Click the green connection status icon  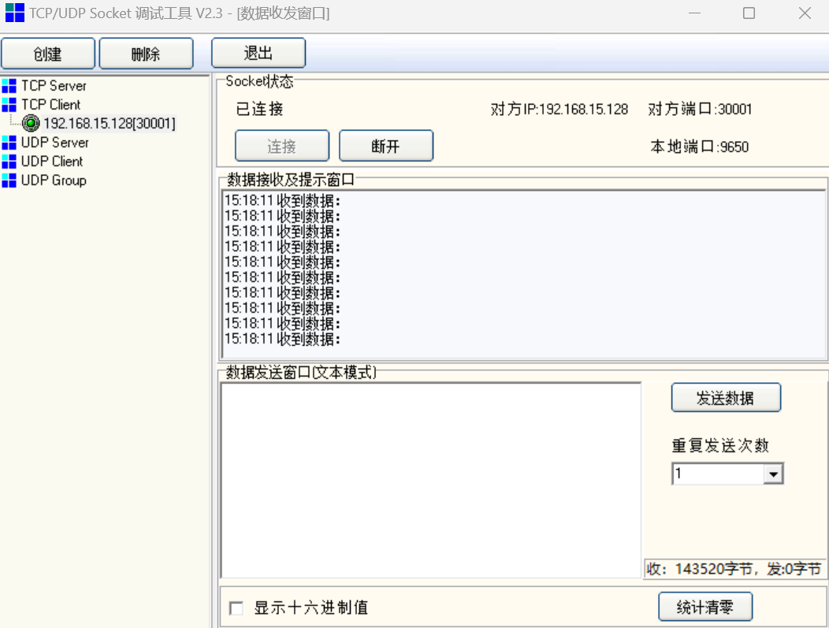click(31, 123)
